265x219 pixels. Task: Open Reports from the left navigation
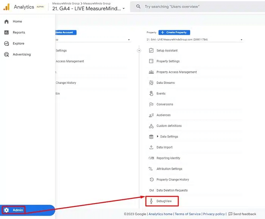click(19, 32)
